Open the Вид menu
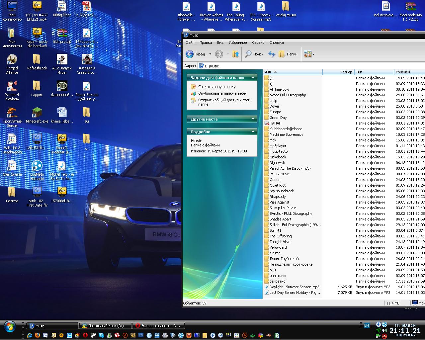Viewport: 425px width, 340px height. click(220, 42)
